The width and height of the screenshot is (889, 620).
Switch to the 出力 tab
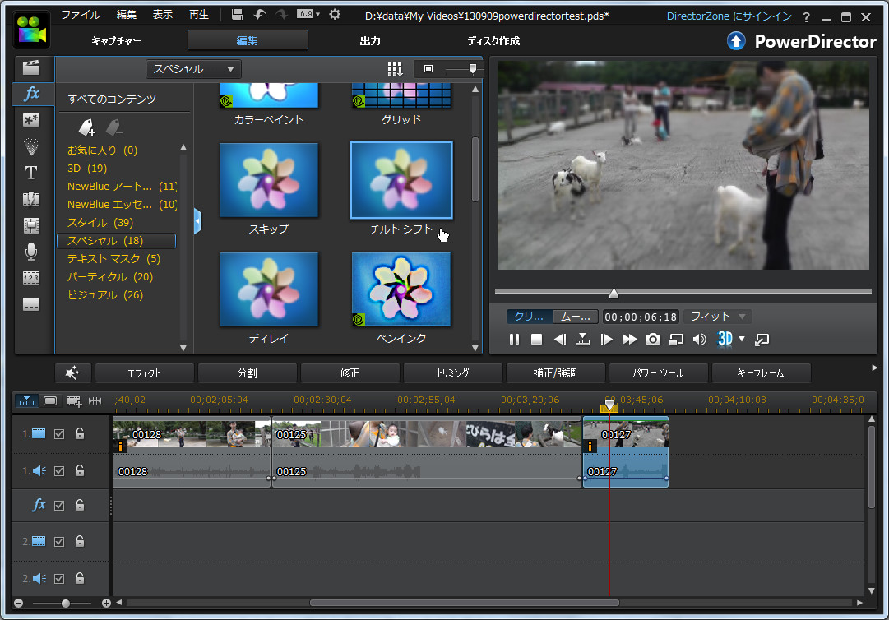pyautogui.click(x=370, y=40)
